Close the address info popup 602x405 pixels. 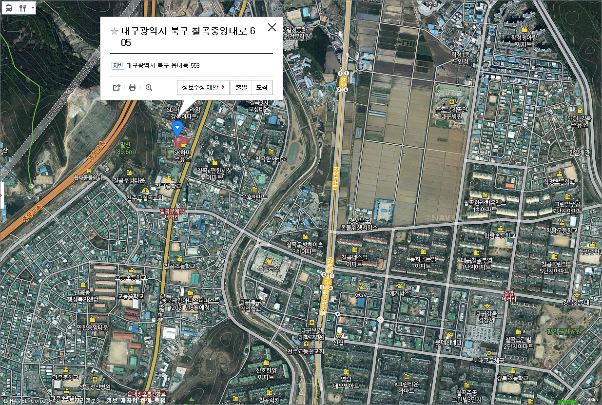(272, 27)
